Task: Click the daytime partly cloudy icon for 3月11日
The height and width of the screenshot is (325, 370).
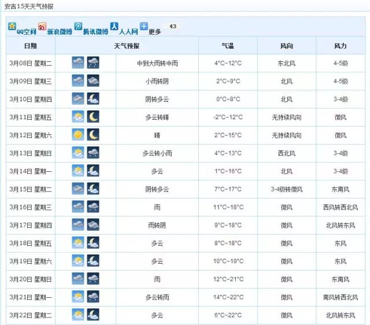Action: (78, 117)
